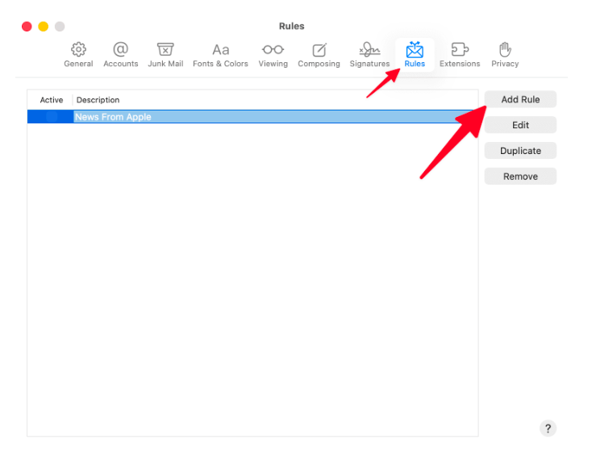Open the Junk Mail bin icon

(165, 49)
